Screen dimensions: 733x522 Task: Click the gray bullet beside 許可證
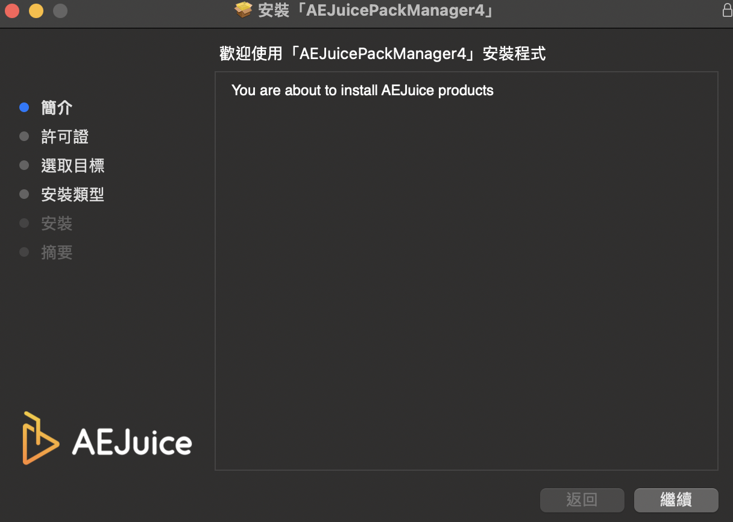(24, 137)
